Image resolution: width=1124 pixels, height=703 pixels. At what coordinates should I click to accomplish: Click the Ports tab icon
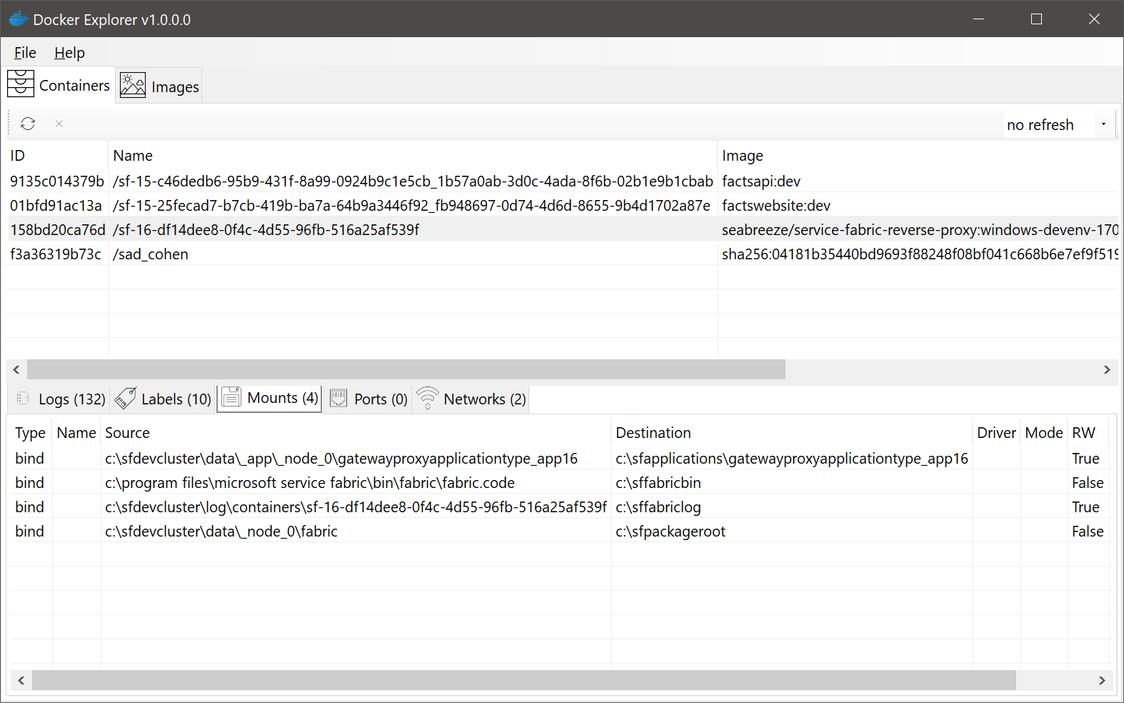pos(338,398)
